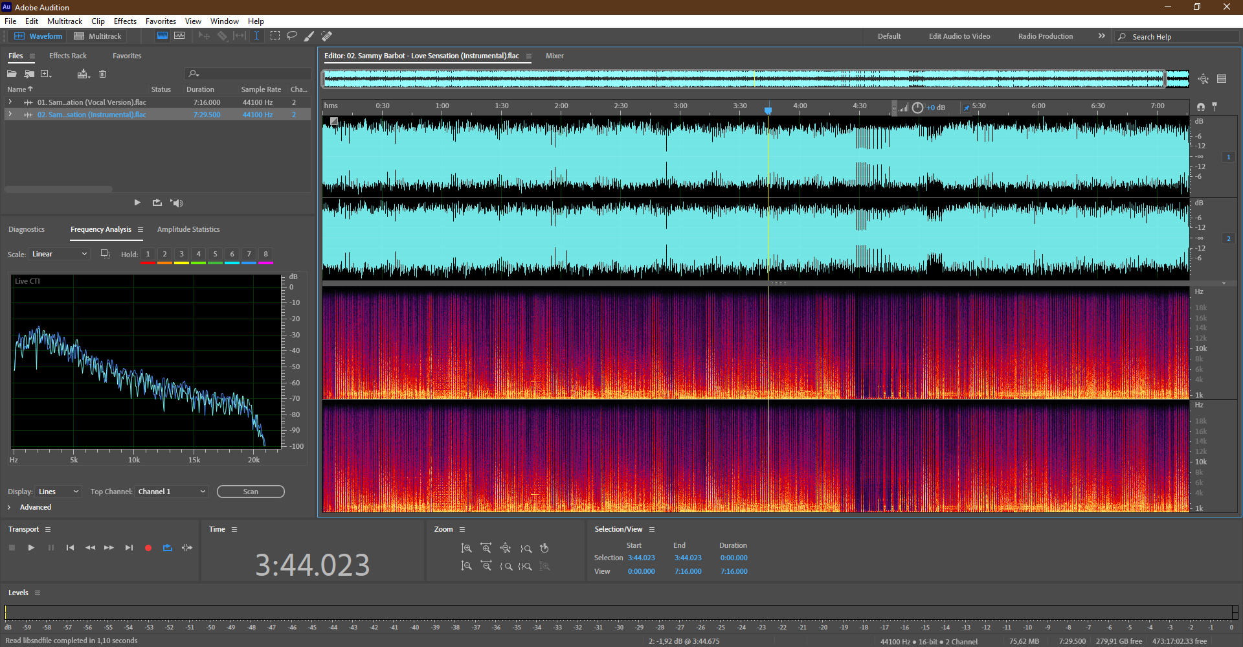Image resolution: width=1243 pixels, height=647 pixels.
Task: Sort files by Duration column header
Action: pyautogui.click(x=200, y=89)
